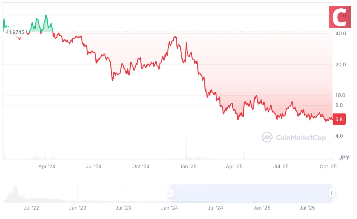Click the CoinMarketCap watermark logo icon
This screenshot has height=219, width=357.
pyautogui.click(x=267, y=137)
